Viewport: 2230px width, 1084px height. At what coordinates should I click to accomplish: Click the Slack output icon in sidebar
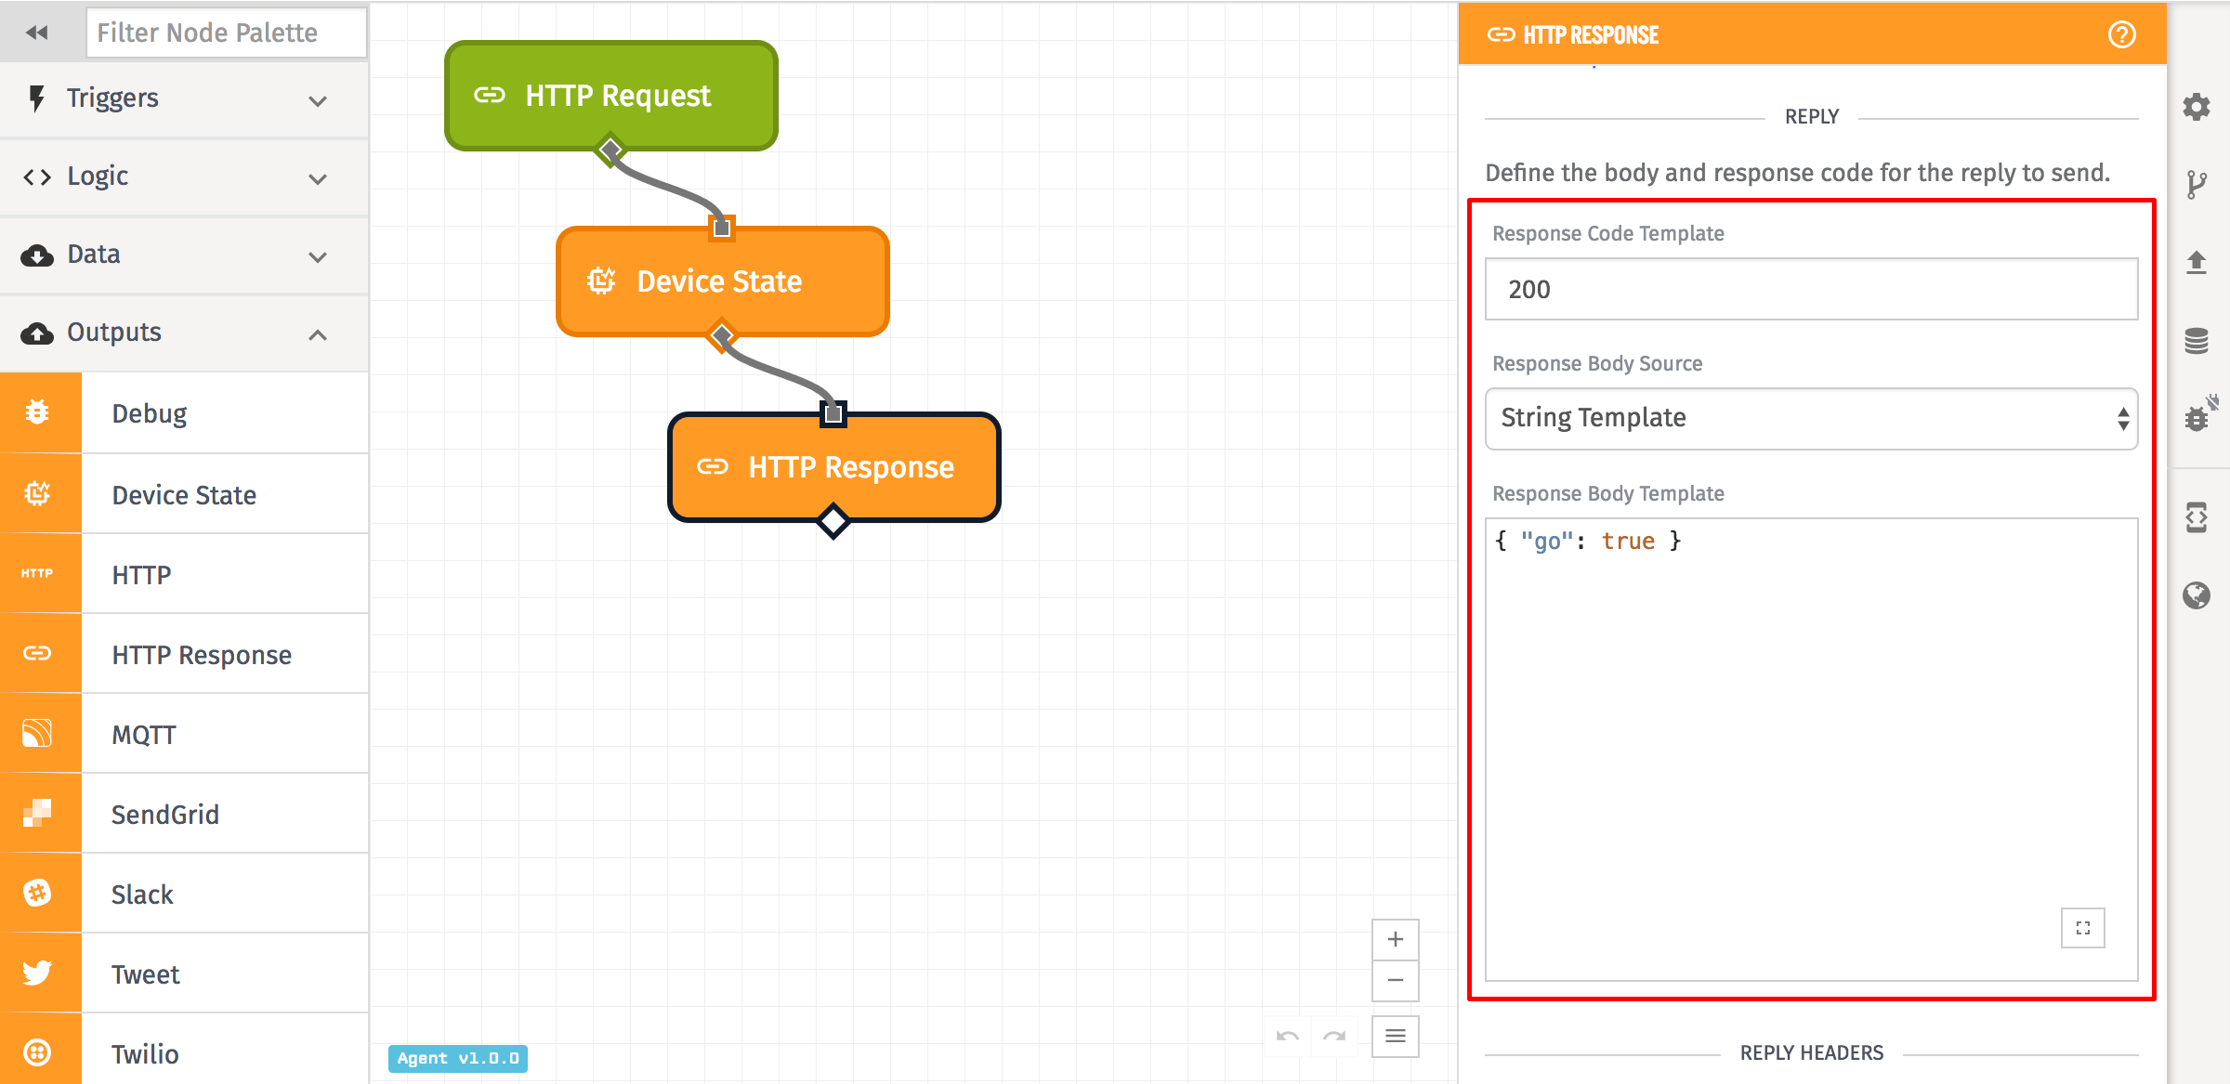click(x=38, y=894)
